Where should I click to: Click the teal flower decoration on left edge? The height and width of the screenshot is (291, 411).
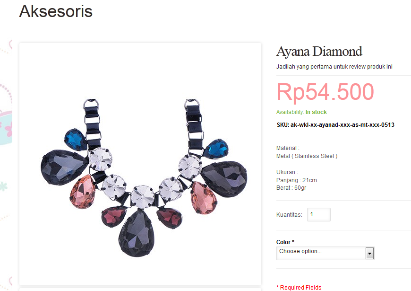tap(3, 186)
